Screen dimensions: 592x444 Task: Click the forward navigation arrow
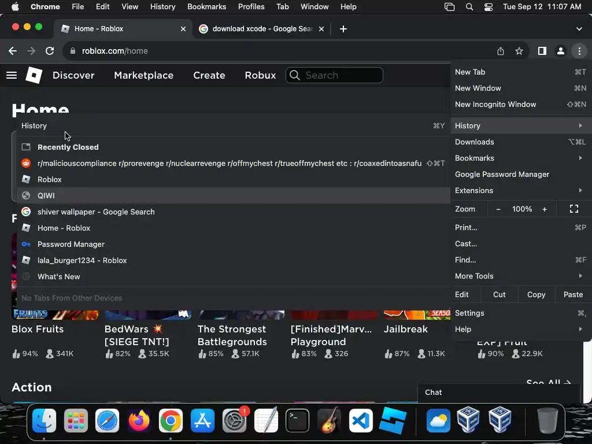(x=31, y=51)
